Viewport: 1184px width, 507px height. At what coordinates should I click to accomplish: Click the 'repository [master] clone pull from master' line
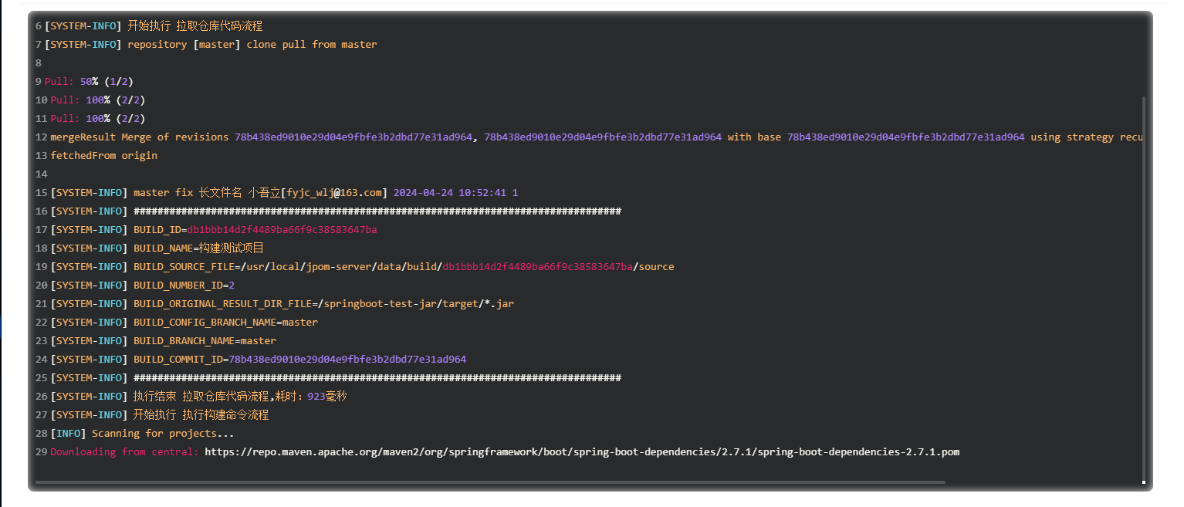click(252, 45)
